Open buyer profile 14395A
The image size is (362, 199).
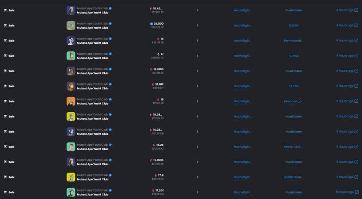pyautogui.click(x=294, y=56)
